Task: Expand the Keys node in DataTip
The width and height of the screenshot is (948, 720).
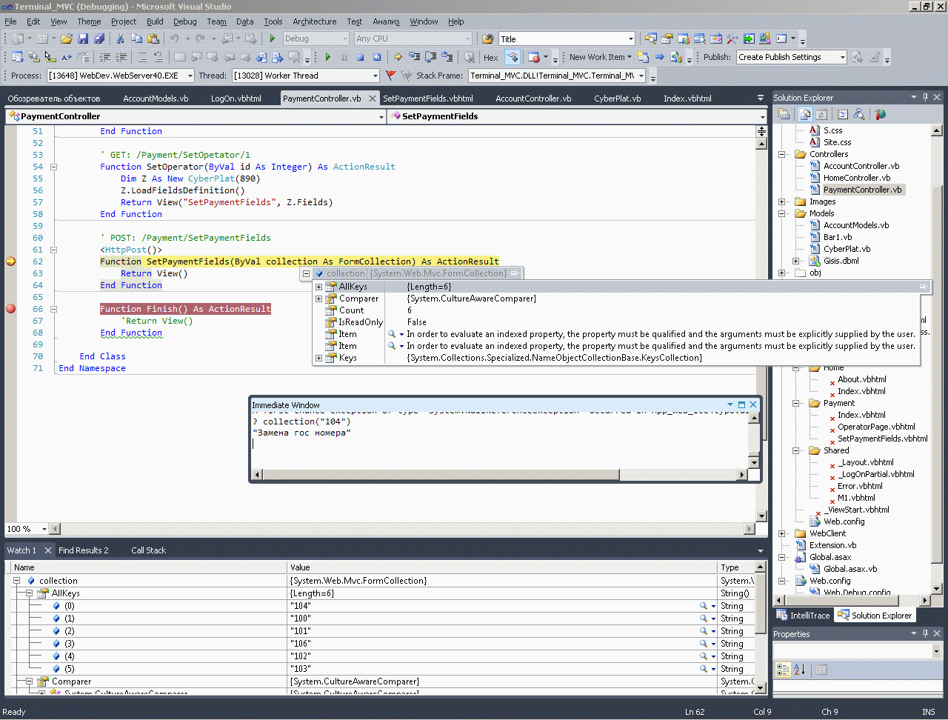Action: click(319, 359)
